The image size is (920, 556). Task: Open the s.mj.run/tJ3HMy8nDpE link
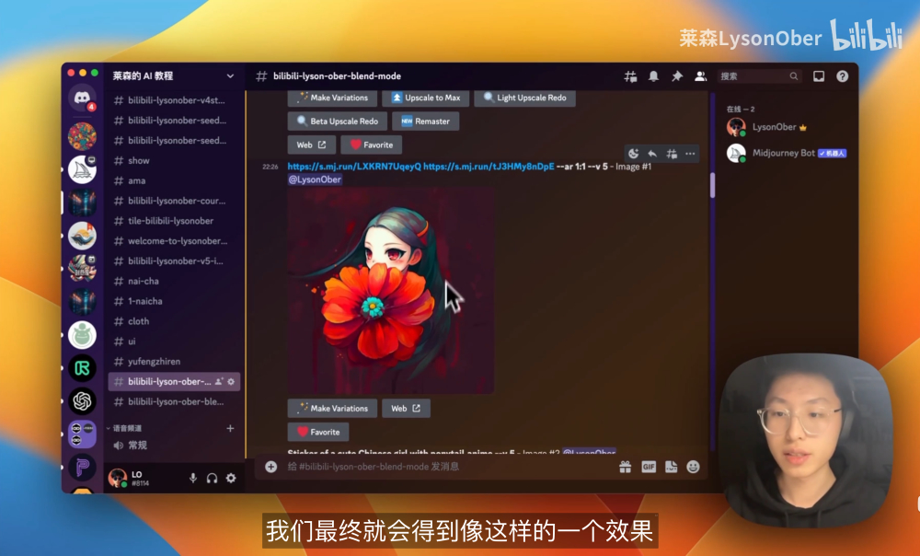pos(489,166)
